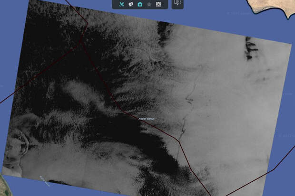Toggle the star favorite icon
Screen dimensions: 295x196
coord(149,4)
